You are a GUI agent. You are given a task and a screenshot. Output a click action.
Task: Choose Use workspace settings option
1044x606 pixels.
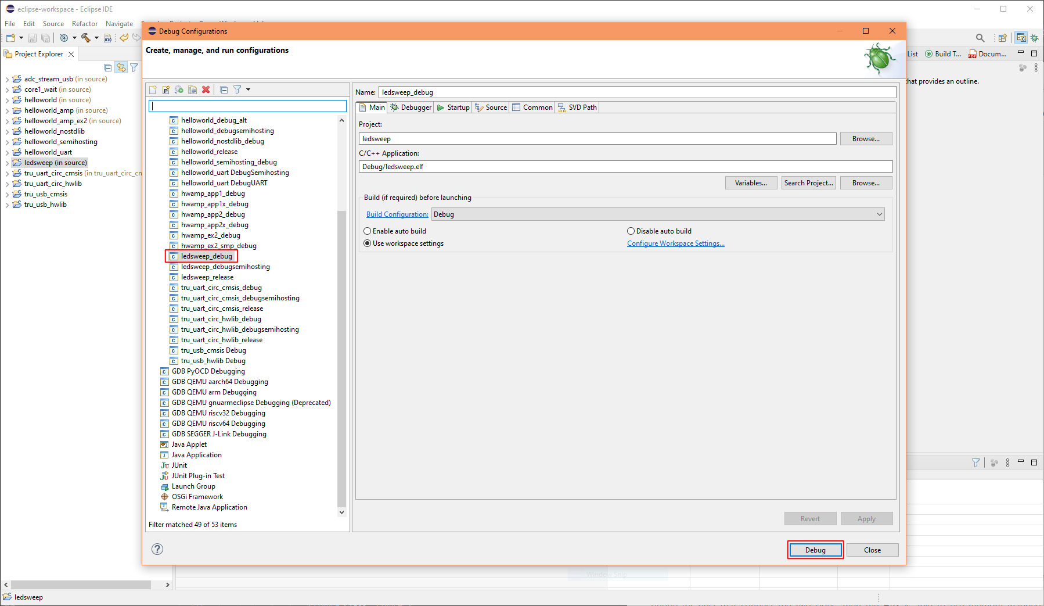[x=367, y=243]
